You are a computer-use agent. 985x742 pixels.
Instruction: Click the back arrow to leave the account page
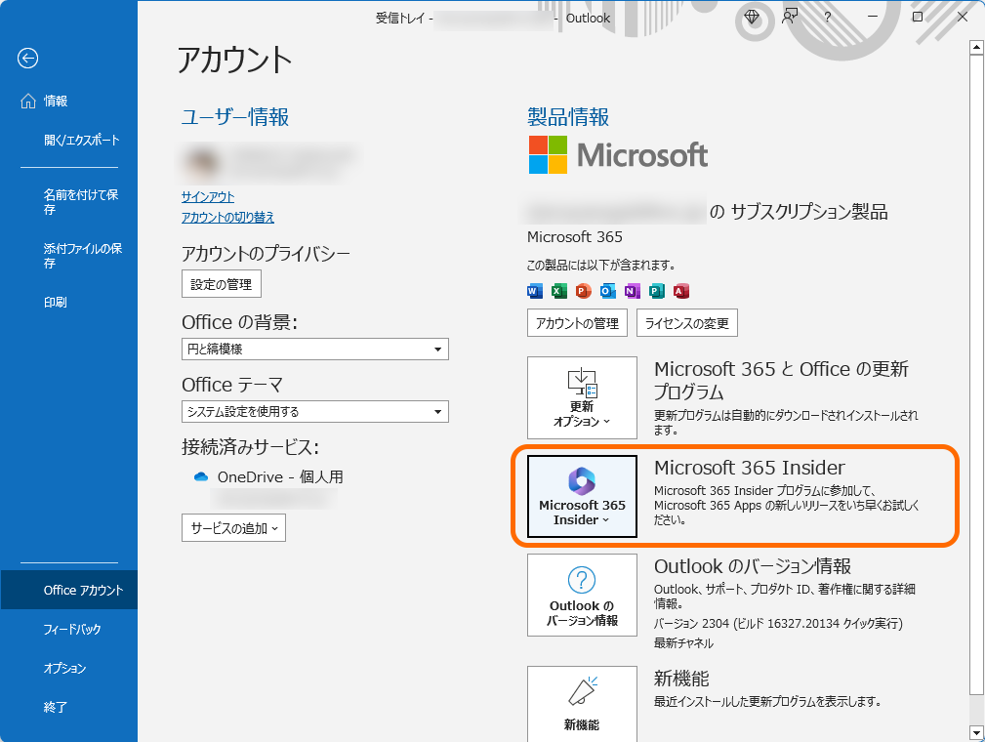coord(27,59)
